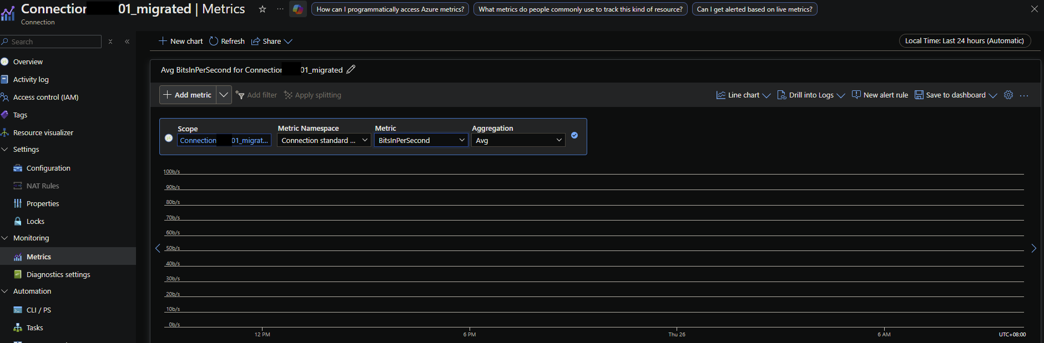Shift chart time range forward arrow
This screenshot has height=343, width=1044.
coord(1033,248)
